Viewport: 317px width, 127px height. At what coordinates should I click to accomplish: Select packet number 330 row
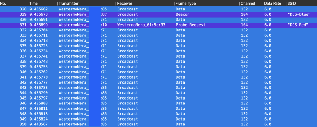(124, 20)
